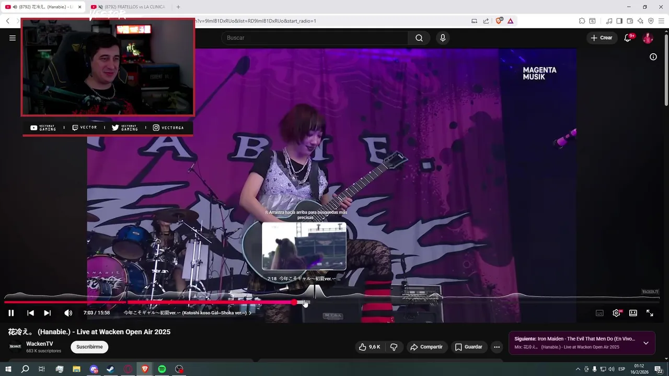669x376 pixels.
Task: Open YouTube hamburger guide menu
Action: coord(13,38)
